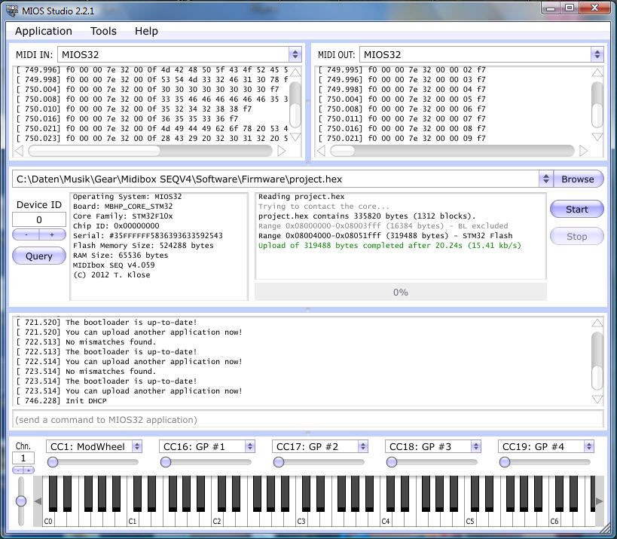
Task: Open the Tools menu
Action: [x=103, y=31]
